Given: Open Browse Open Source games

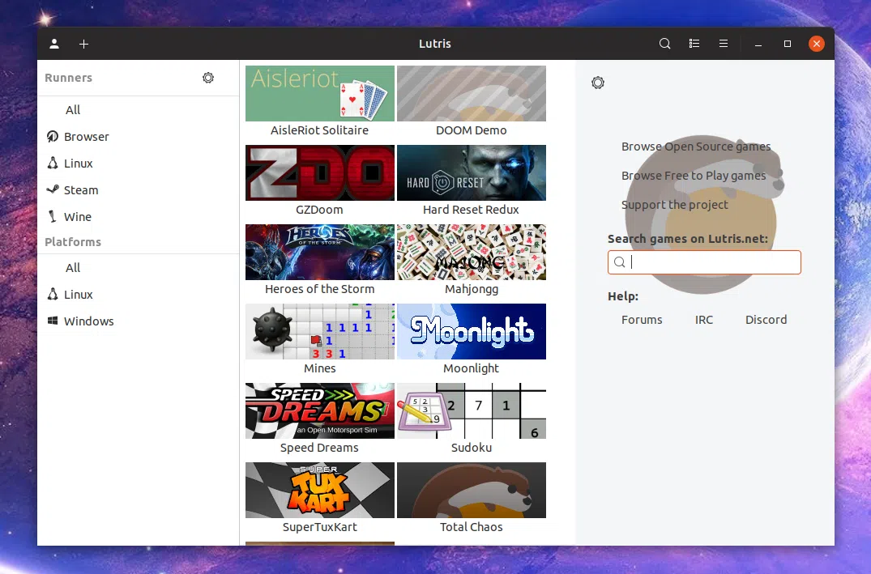Looking at the screenshot, I should [x=696, y=147].
